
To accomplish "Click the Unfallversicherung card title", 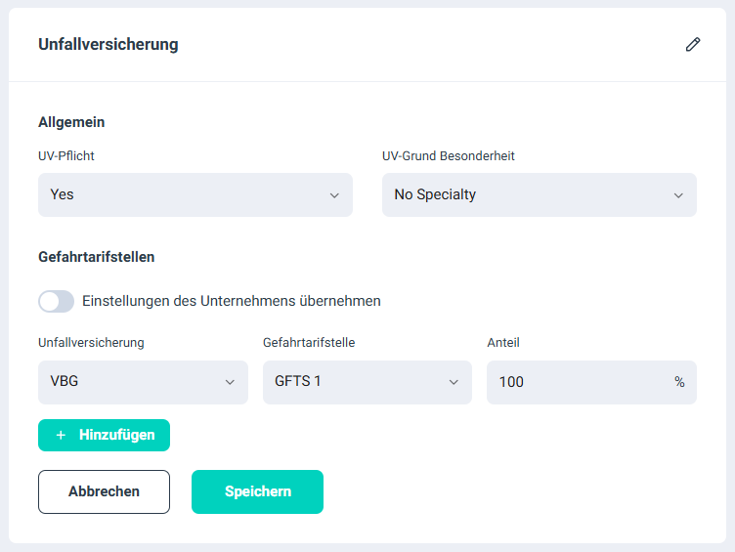I will [108, 44].
